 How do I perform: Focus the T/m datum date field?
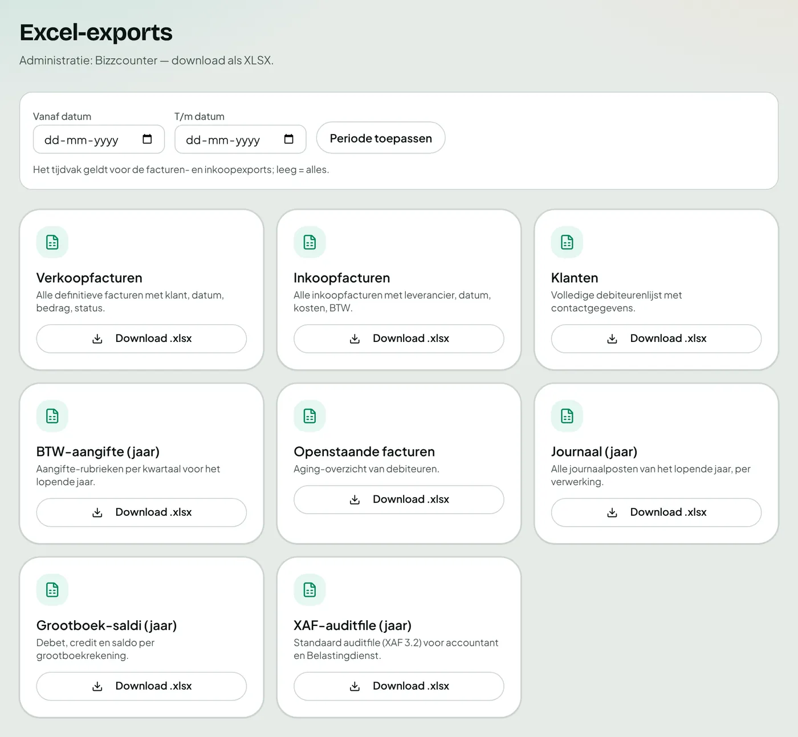[x=240, y=140]
